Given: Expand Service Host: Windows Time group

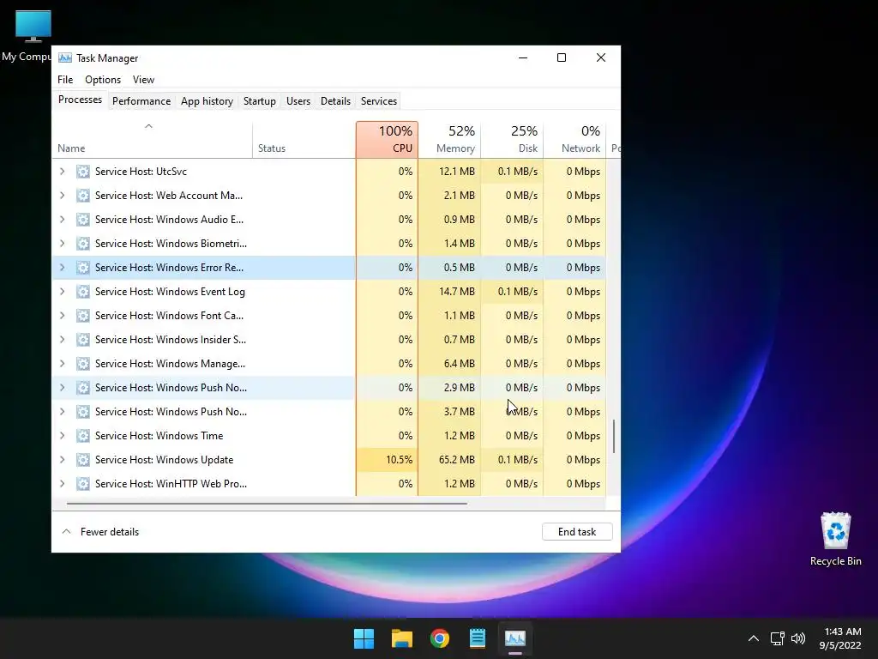Looking at the screenshot, I should pyautogui.click(x=62, y=436).
